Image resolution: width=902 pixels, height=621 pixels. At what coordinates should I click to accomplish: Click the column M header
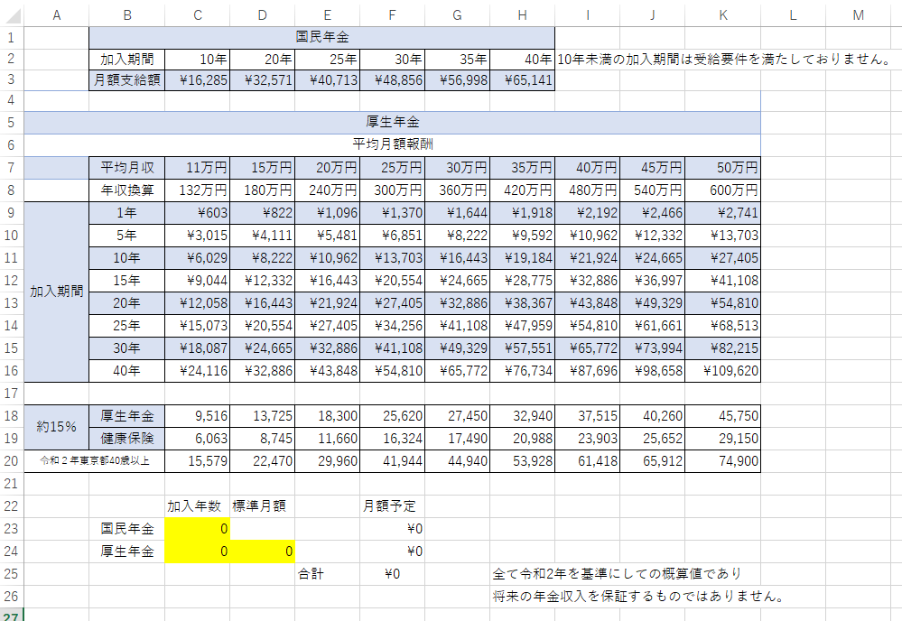click(x=857, y=14)
